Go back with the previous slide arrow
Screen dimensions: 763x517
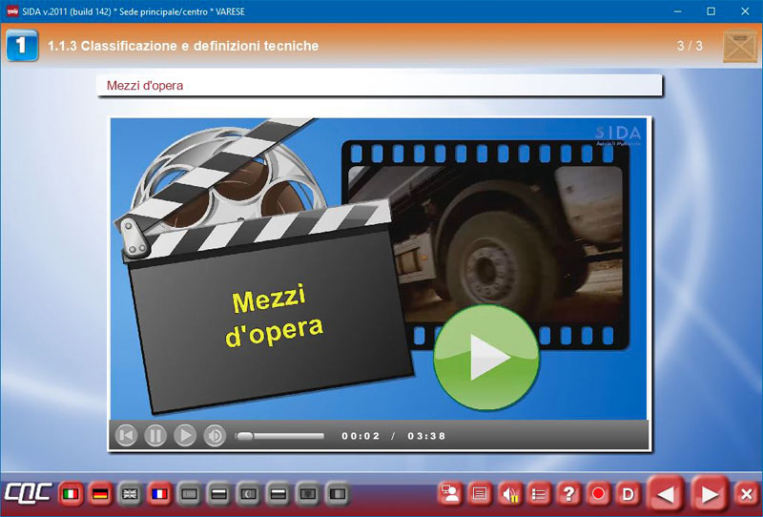tap(667, 494)
